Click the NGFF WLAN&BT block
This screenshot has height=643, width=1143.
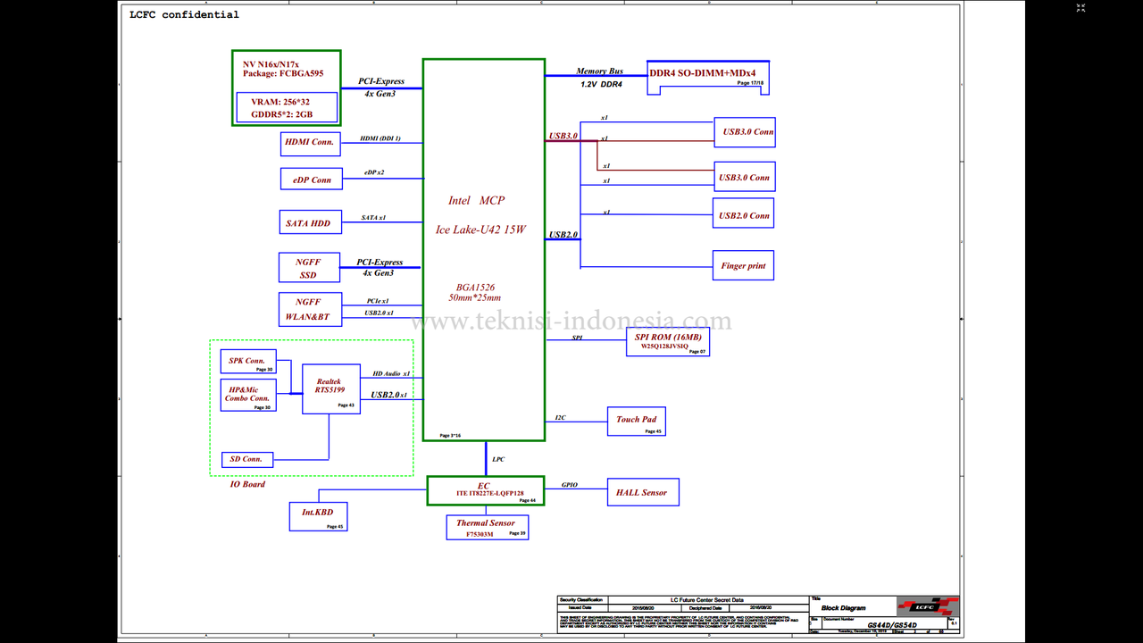click(310, 309)
